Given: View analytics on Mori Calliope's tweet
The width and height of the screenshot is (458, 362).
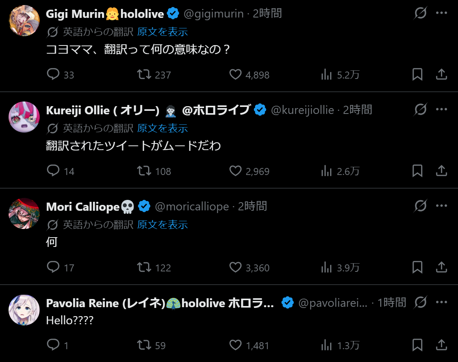Looking at the screenshot, I should [326, 267].
